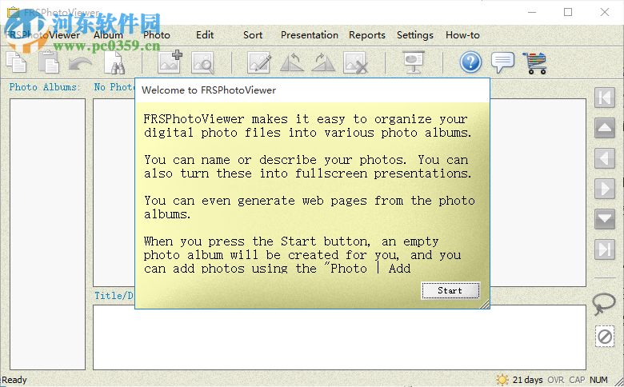Click the Copy toolbar icon
The width and height of the screenshot is (624, 387).
point(16,62)
